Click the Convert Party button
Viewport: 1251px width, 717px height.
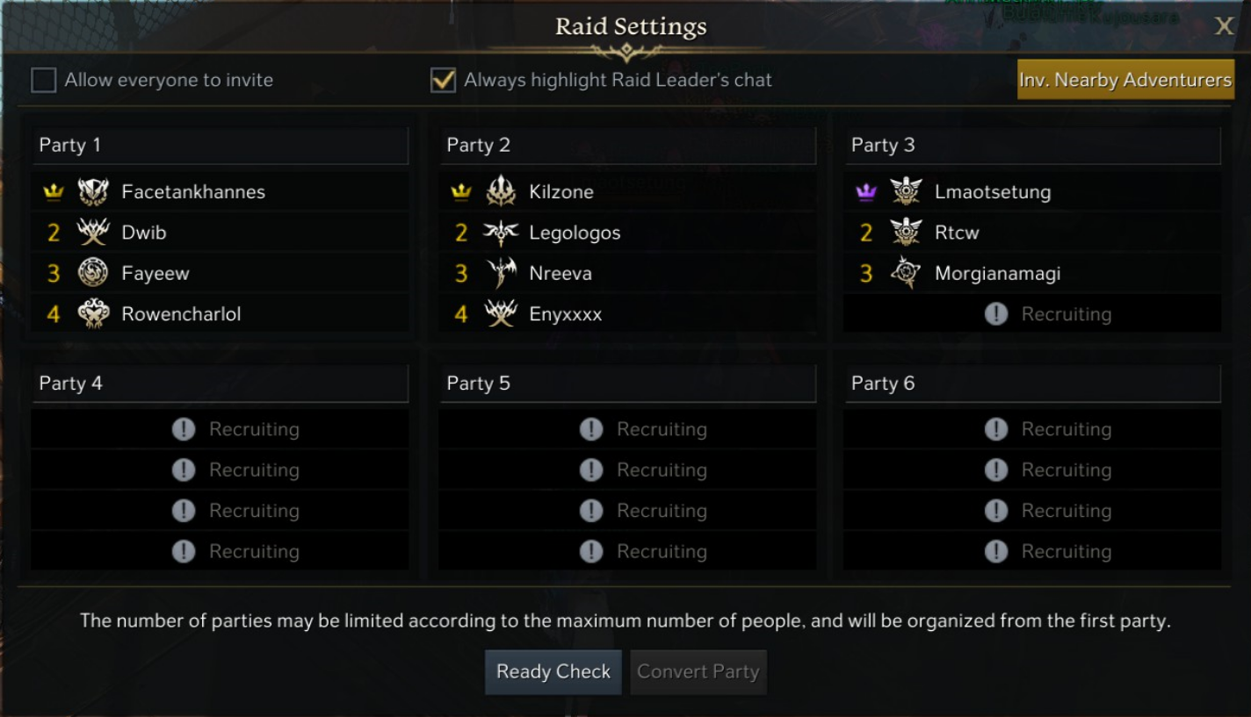pos(698,671)
